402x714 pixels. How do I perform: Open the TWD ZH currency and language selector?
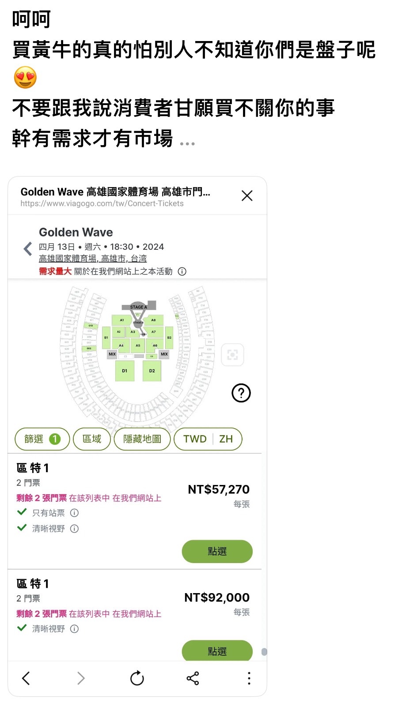[208, 439]
